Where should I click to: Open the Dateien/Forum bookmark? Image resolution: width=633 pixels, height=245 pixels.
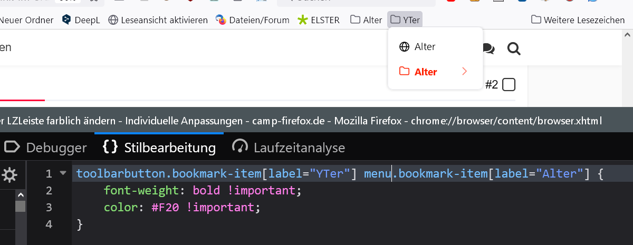click(x=253, y=20)
